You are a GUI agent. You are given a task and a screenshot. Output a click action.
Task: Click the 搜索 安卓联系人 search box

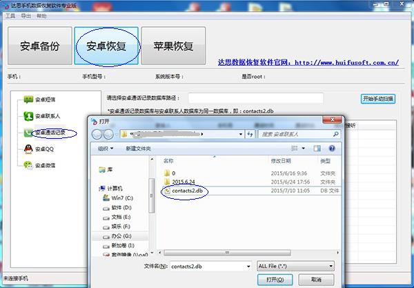pyautogui.click(x=295, y=134)
